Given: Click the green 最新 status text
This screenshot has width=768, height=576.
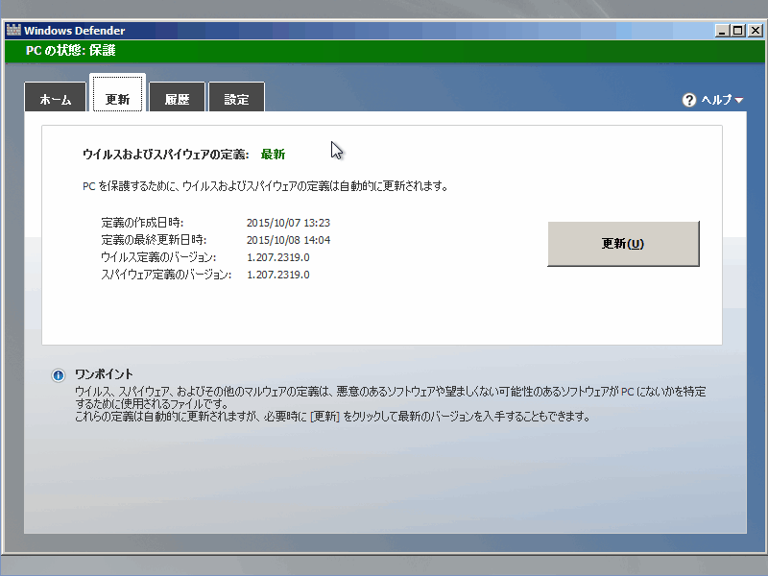Looking at the screenshot, I should (x=273, y=155).
